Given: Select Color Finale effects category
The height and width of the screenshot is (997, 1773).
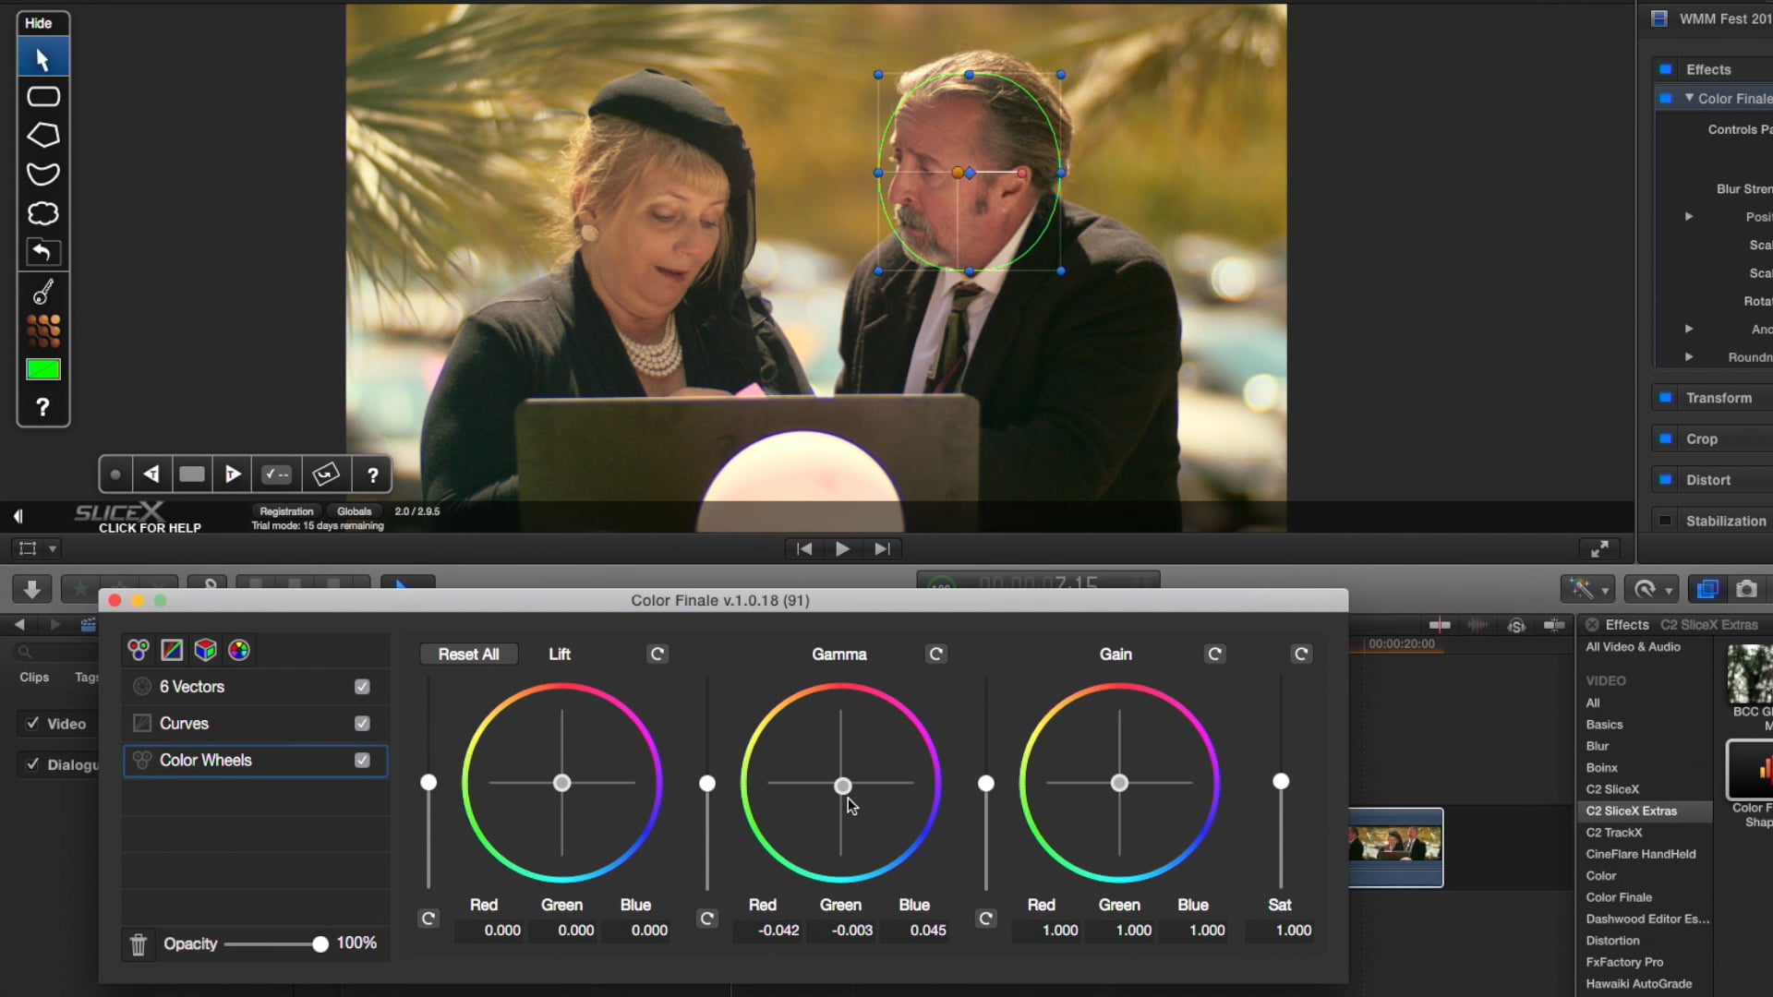Looking at the screenshot, I should tap(1619, 897).
